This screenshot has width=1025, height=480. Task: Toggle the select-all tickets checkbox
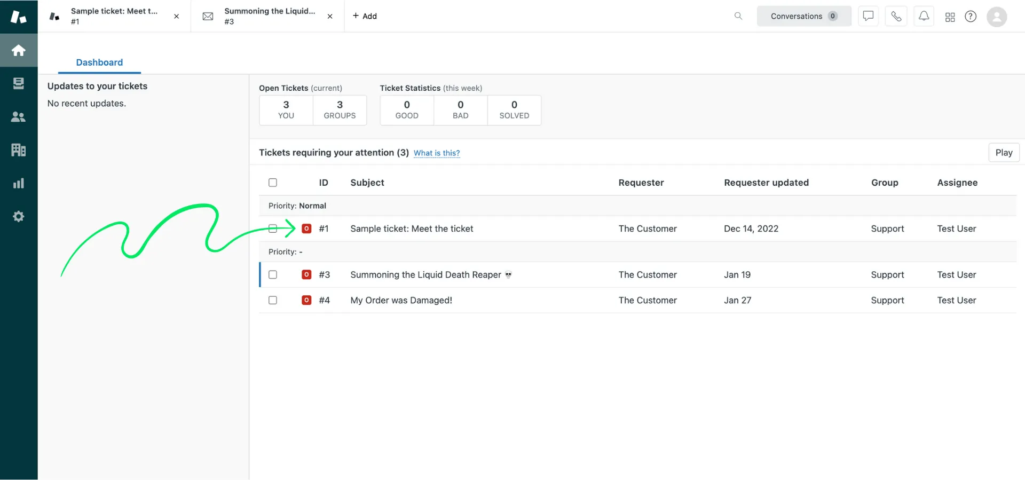click(273, 183)
